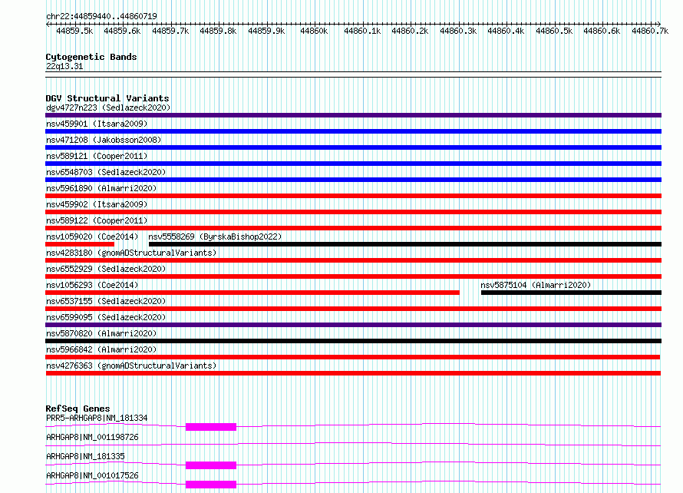Click the blue nsv459901 variant bar

click(x=353, y=131)
